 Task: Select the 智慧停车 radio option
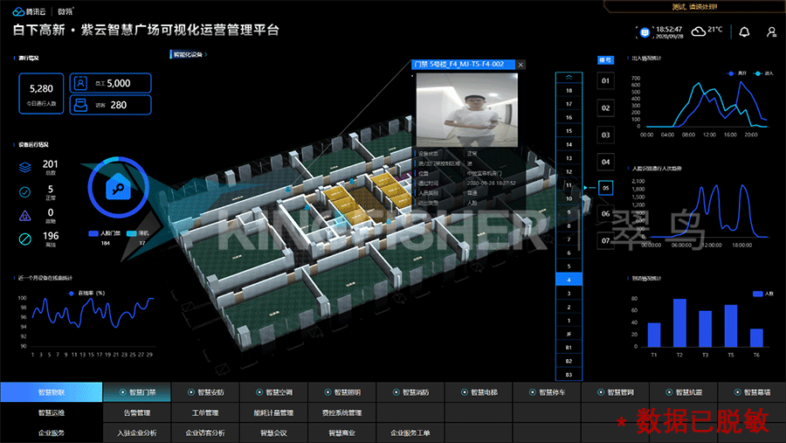pos(533,392)
